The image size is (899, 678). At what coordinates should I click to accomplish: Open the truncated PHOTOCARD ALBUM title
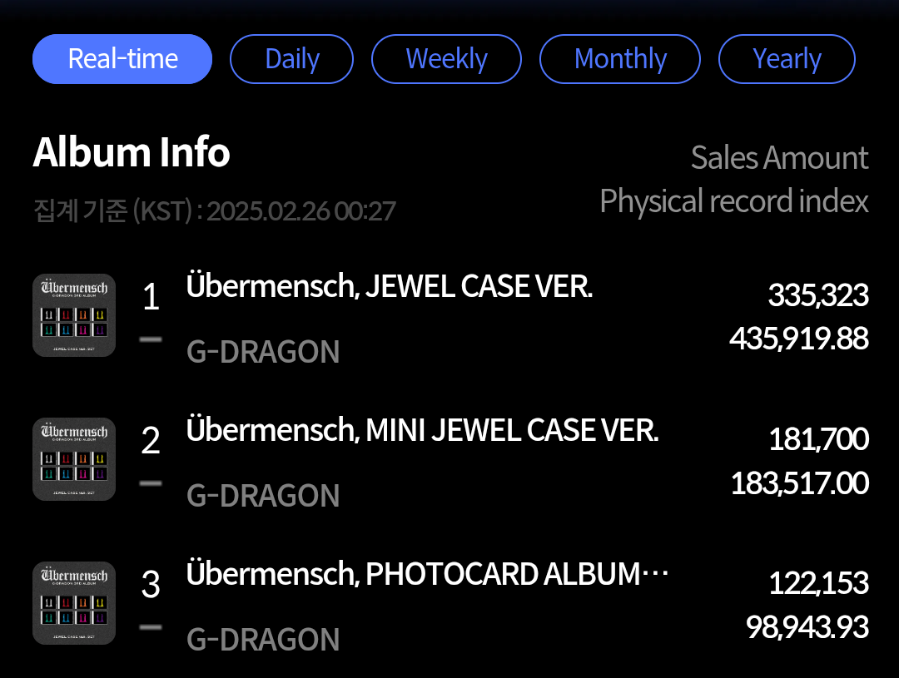(x=428, y=575)
